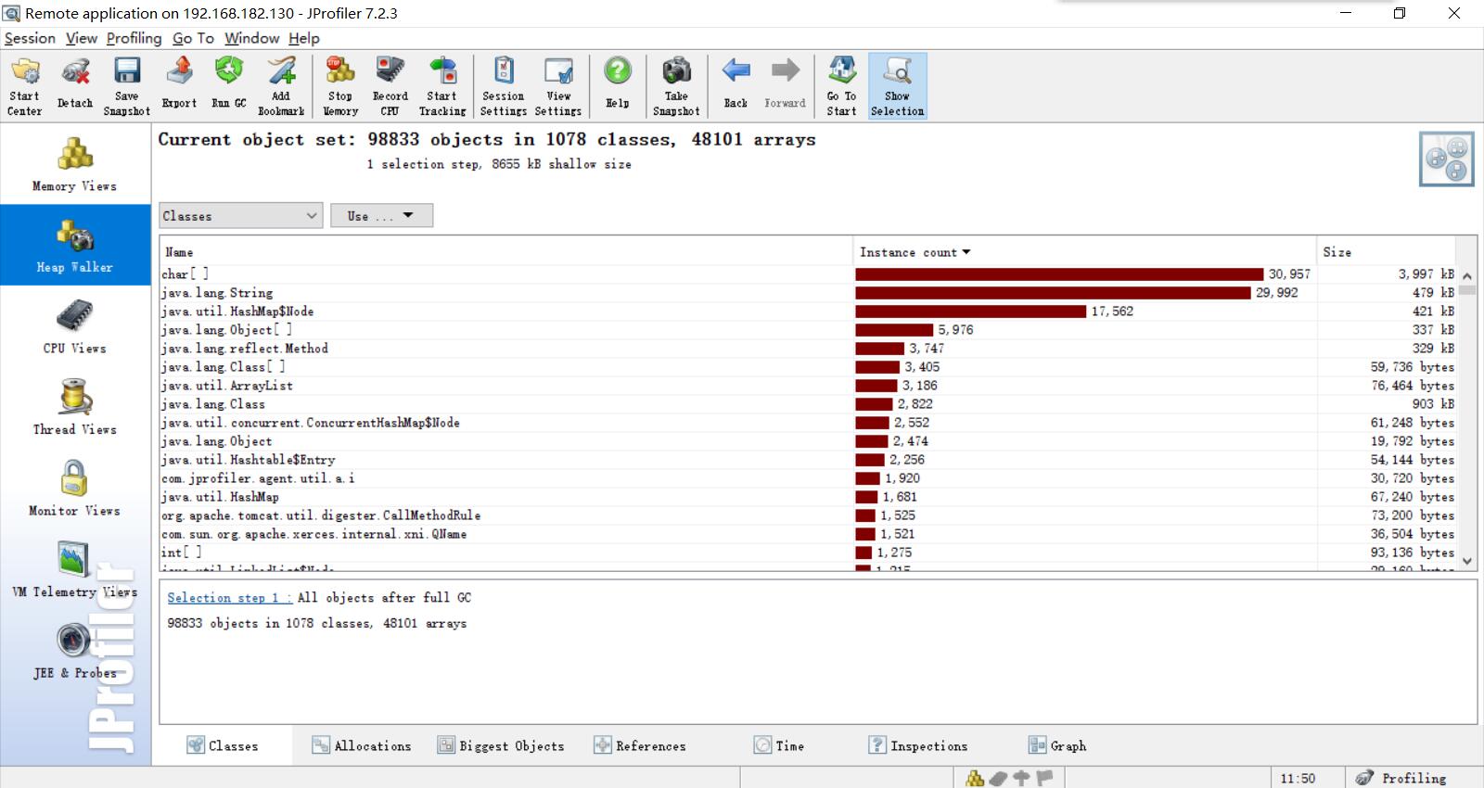1484x788 pixels.
Task: Open Session Settings
Action: (x=504, y=86)
